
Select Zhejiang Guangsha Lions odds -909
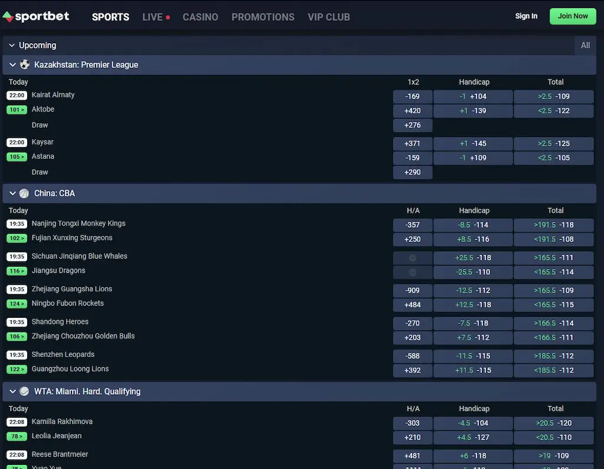pos(412,290)
